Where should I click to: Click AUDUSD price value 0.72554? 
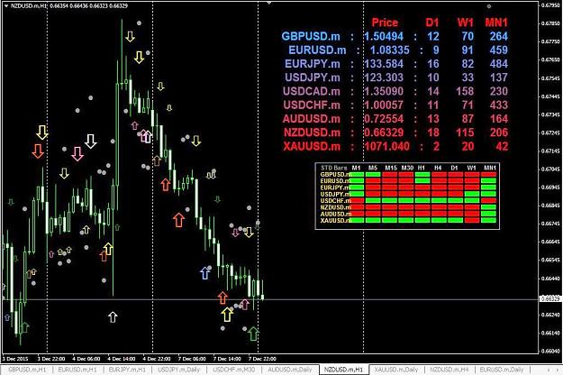coord(384,119)
